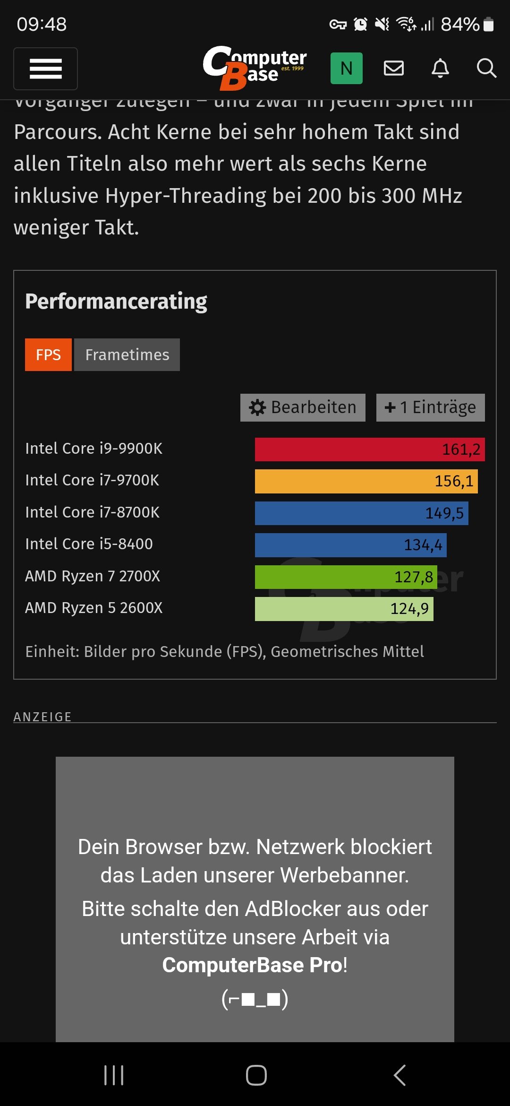Click the light green Ryzen 5 2600X bar

(x=344, y=609)
